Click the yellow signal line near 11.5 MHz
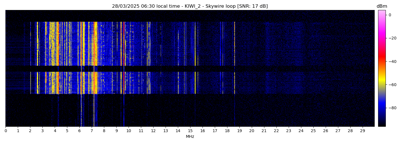Viewport: 401px width, 143px height. (x=147, y=43)
